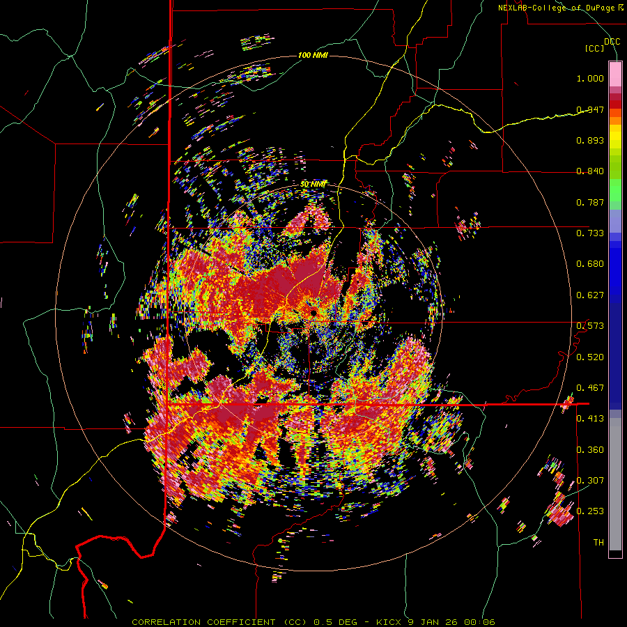
Task: Click the 0.253 legend value
Action: [x=590, y=511]
